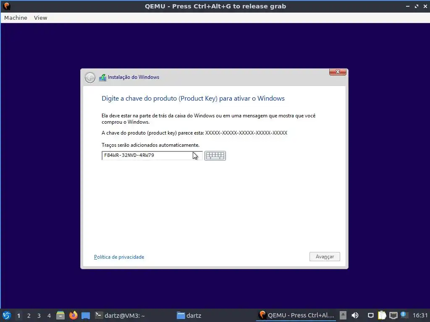Launch Firefox from the panel

[73, 315]
